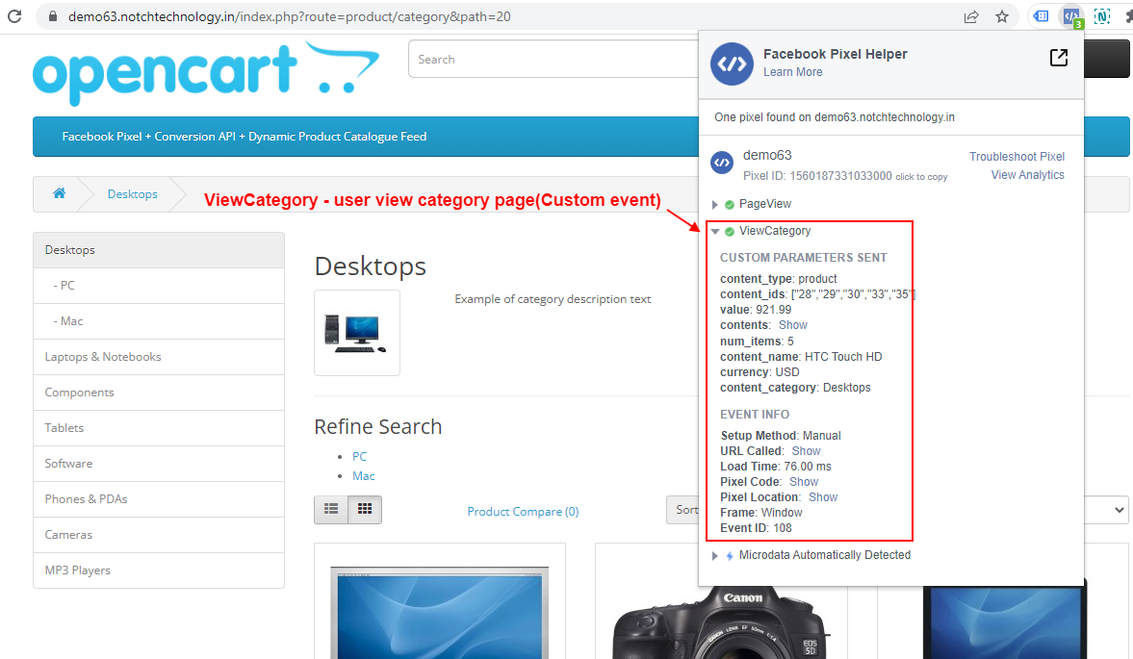Screen dimensions: 1133x659
Task: Open the external link icon in Pixel Helper
Action: coord(1058,58)
